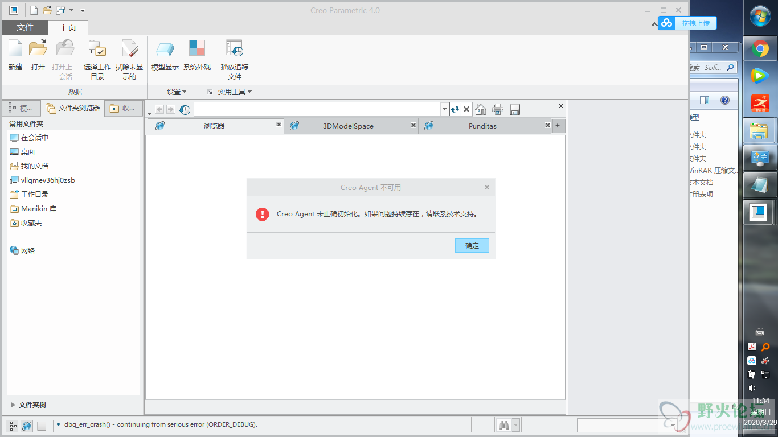Go to the browser Home page icon
This screenshot has width=778, height=437.
click(x=481, y=109)
